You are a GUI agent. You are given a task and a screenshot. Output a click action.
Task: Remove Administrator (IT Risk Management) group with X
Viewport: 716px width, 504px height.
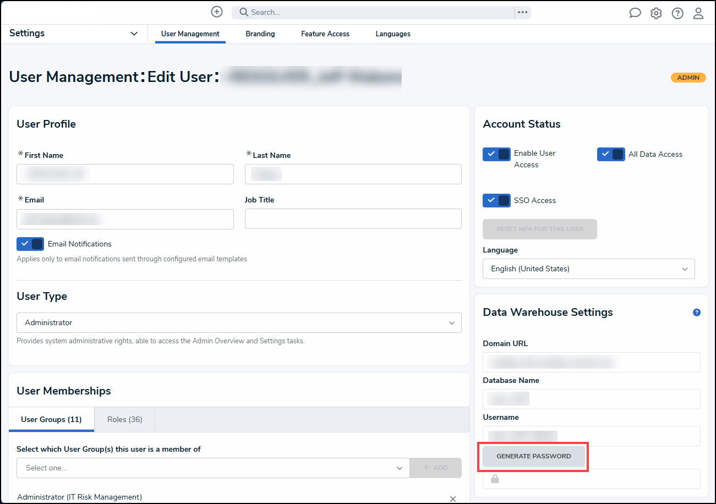(453, 498)
